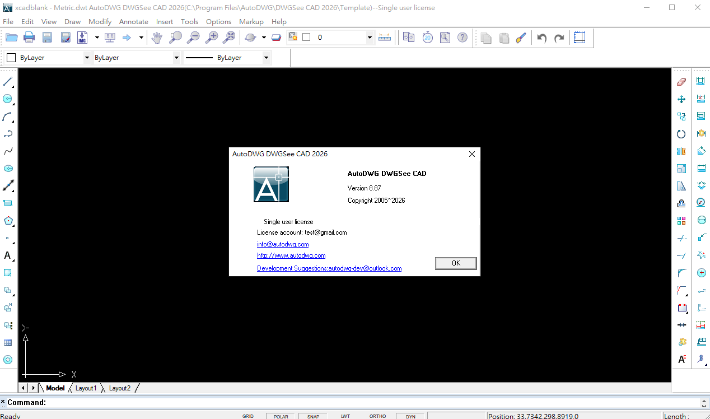Viewport: 710px width, 419px height.
Task: Toggle ORTHO mode in status bar
Action: pyautogui.click(x=378, y=416)
